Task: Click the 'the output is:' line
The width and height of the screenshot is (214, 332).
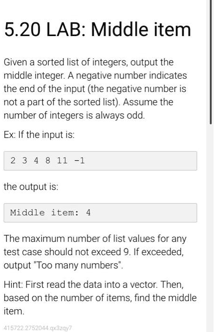Action: tap(31, 187)
